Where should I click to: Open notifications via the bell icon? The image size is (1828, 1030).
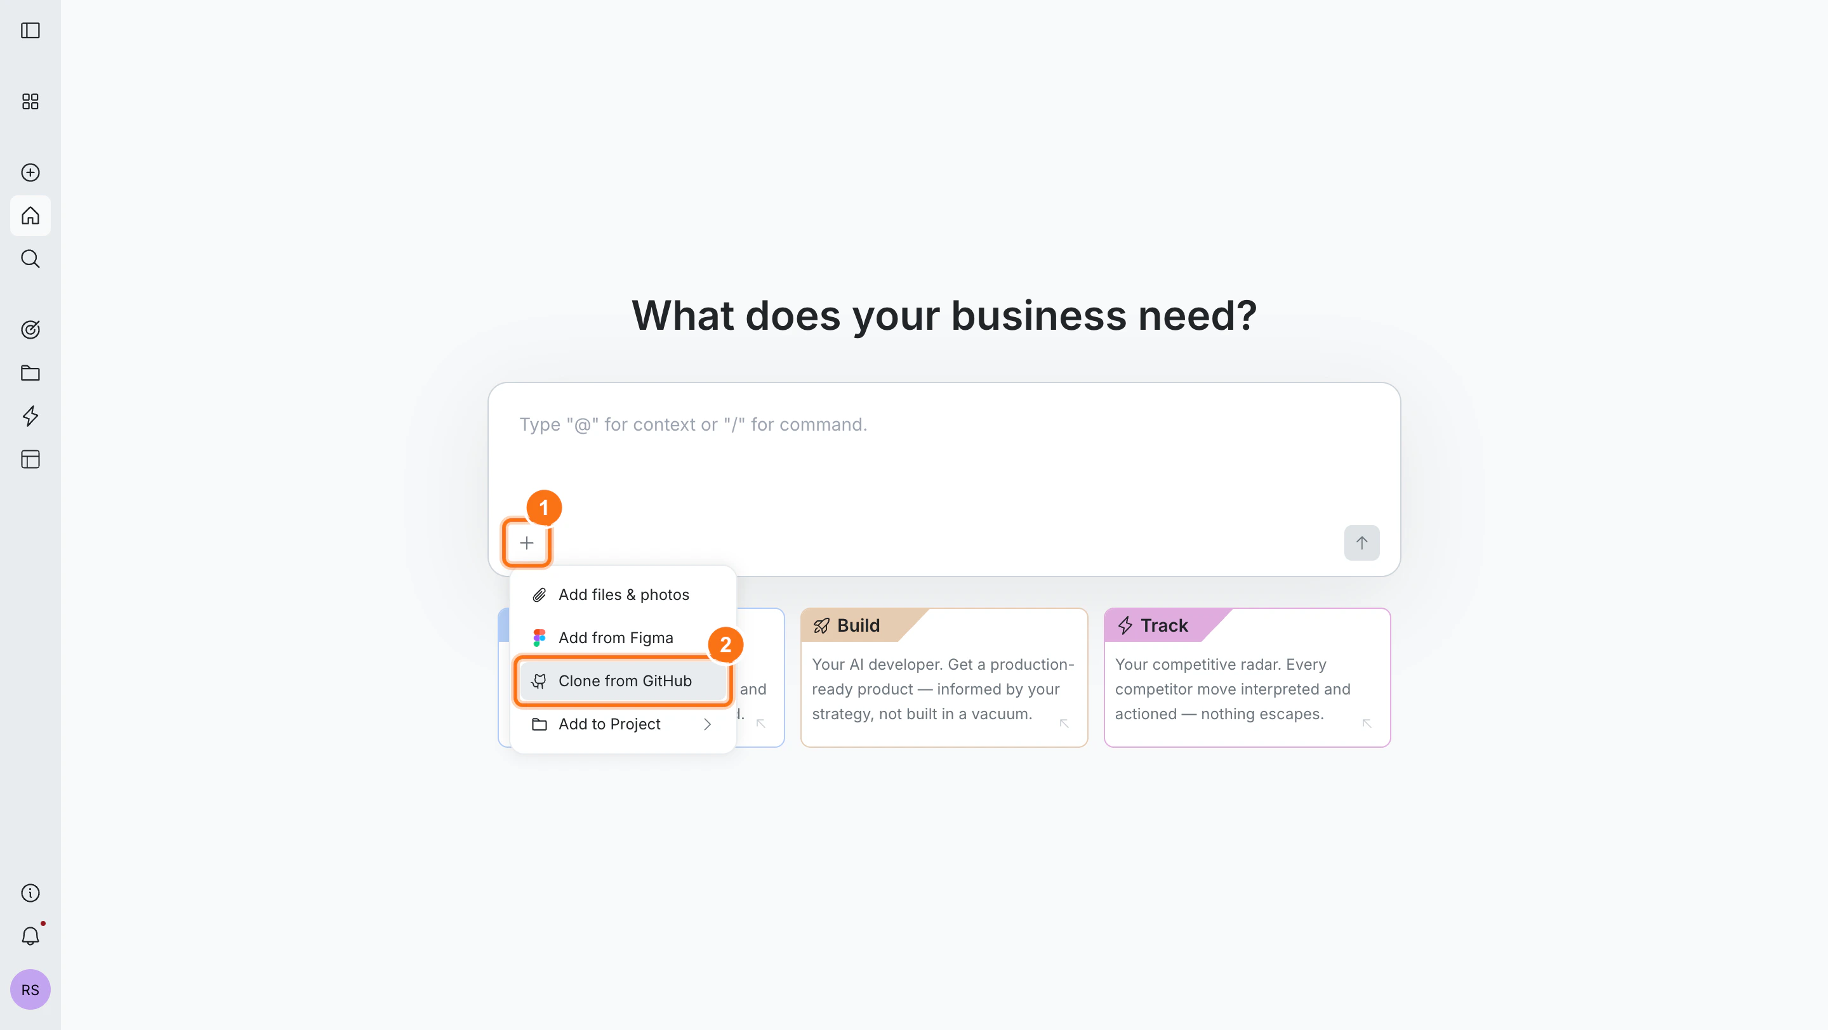[x=30, y=935]
